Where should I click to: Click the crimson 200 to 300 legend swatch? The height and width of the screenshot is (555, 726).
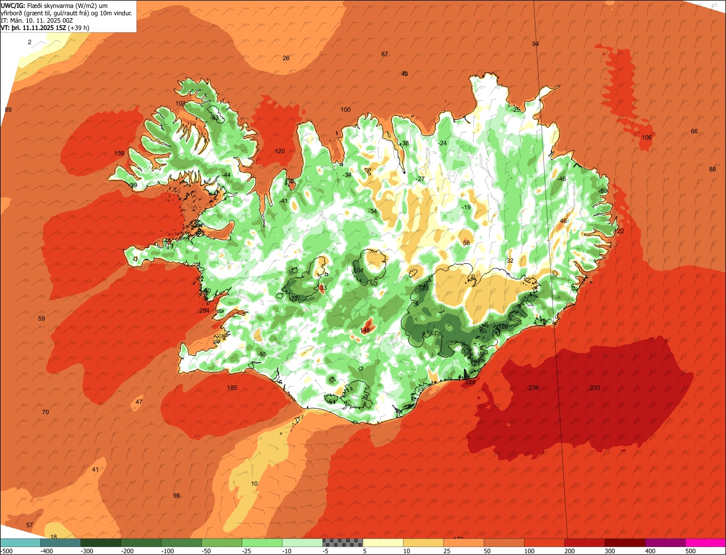point(585,543)
